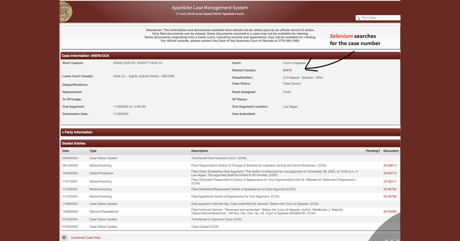The height and width of the screenshot is (241, 460).
Task: Open the Combined Case View arrow icon
Action: (x=64, y=238)
